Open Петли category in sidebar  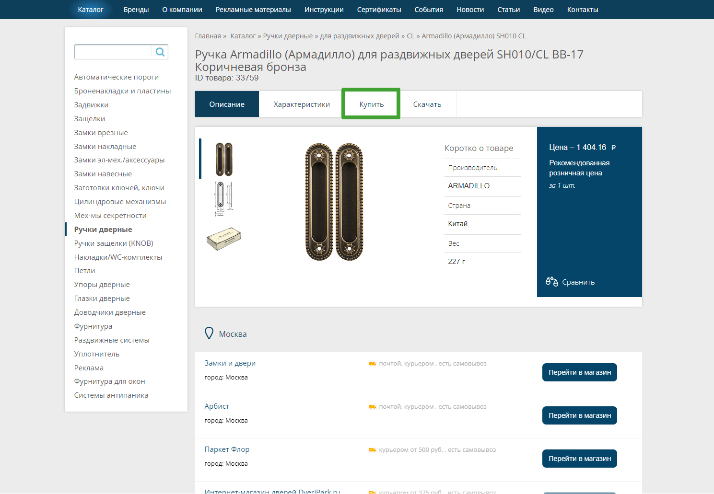point(85,271)
